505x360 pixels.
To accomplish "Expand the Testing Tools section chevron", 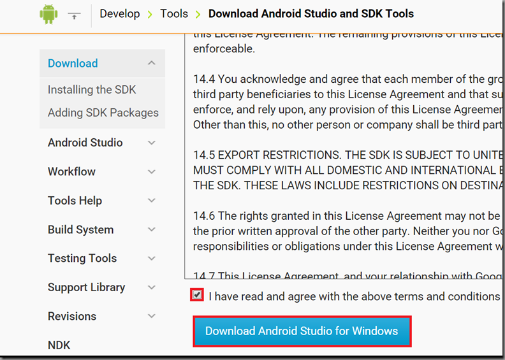I will point(152,258).
